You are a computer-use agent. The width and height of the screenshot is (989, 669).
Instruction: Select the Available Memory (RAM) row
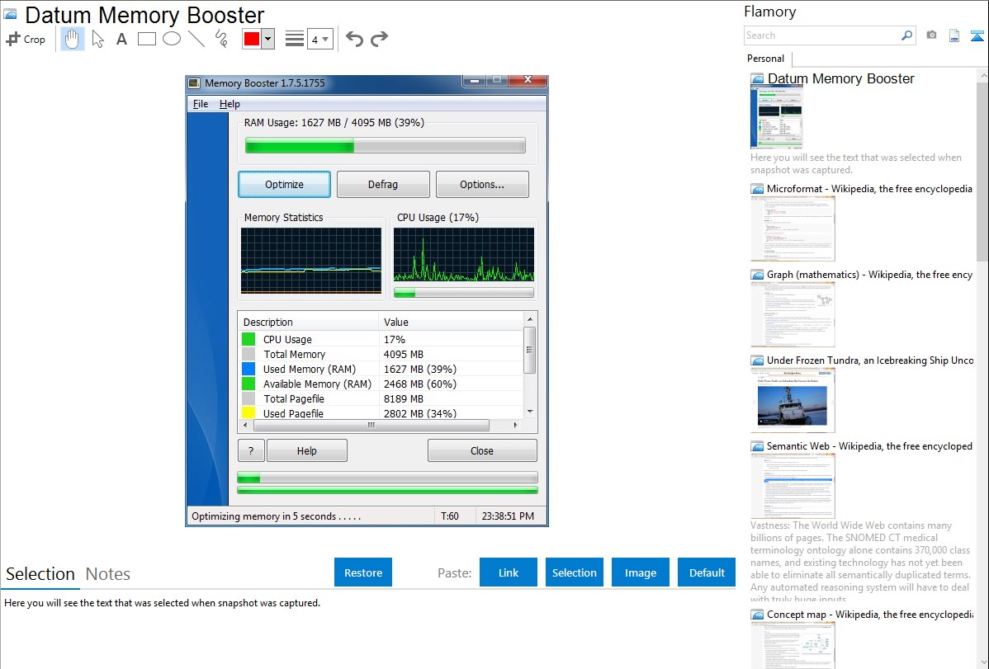pyautogui.click(x=381, y=384)
